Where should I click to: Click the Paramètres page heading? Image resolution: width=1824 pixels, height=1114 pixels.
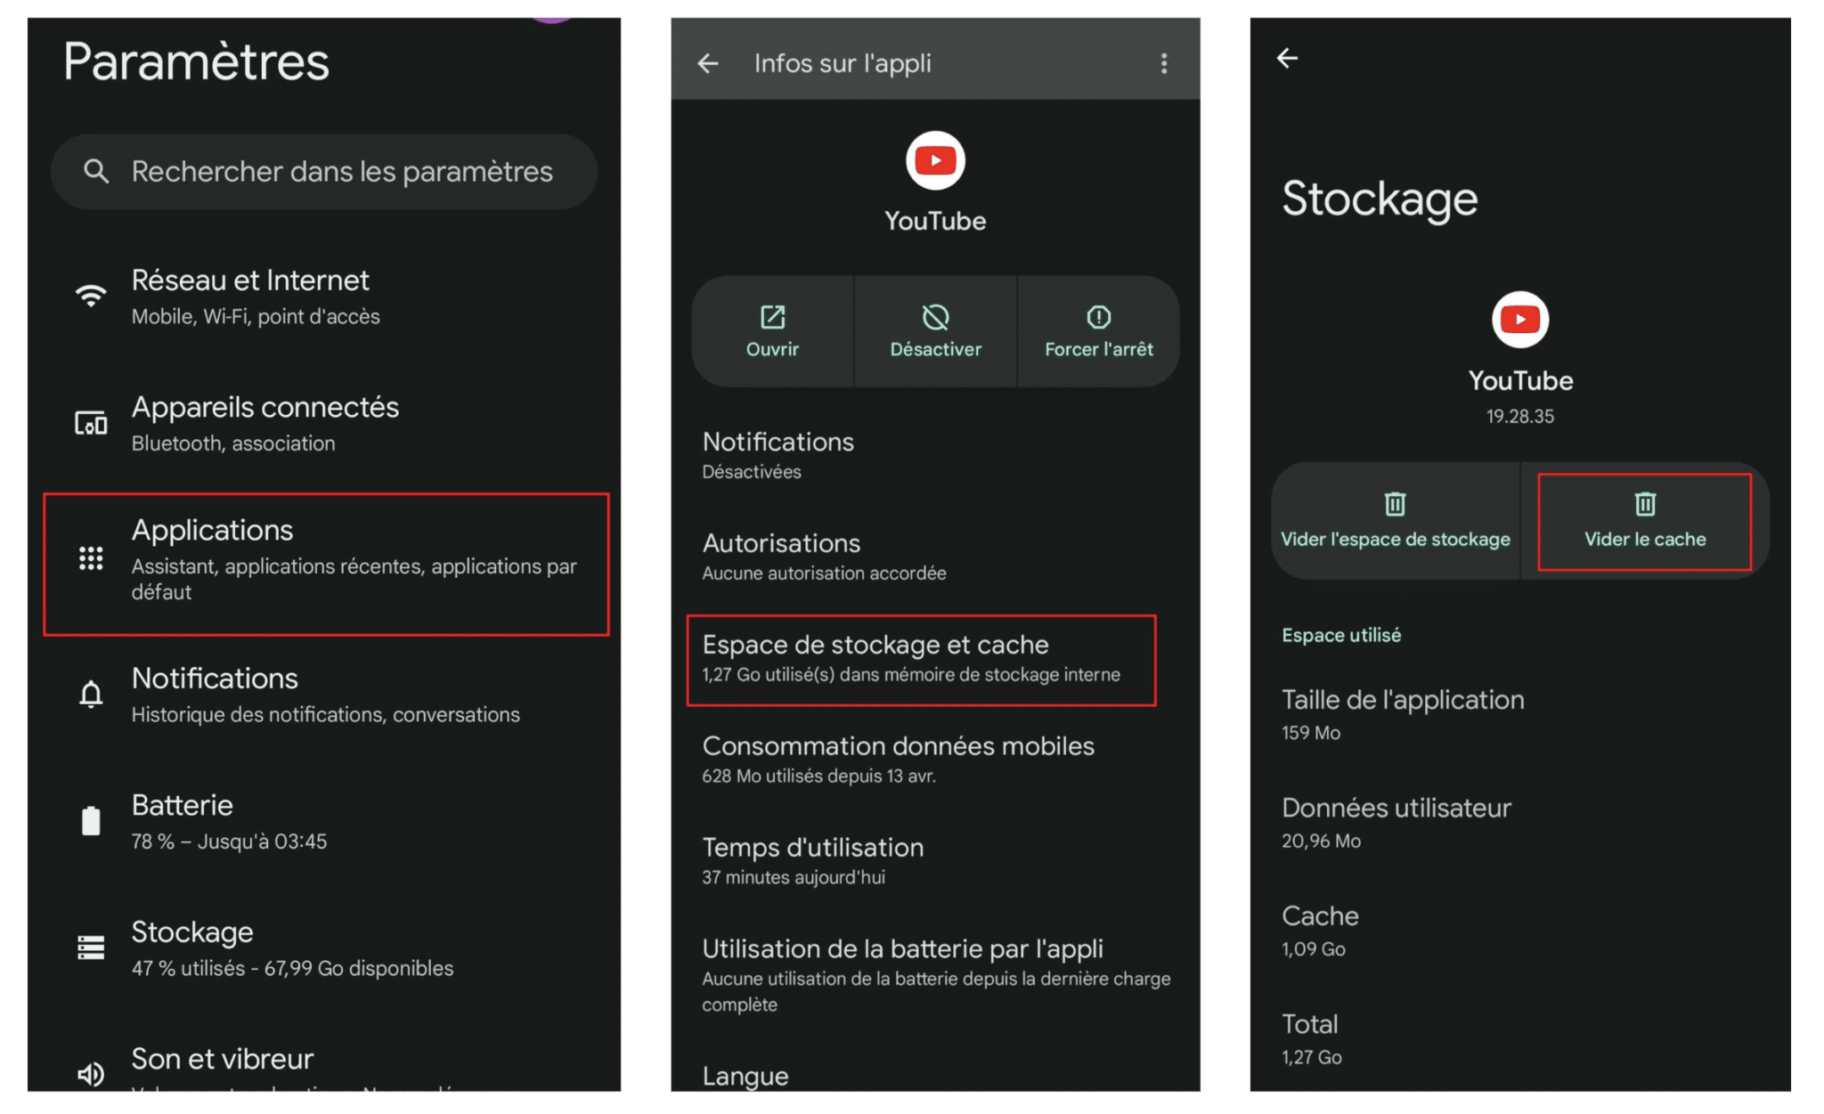coord(197,61)
